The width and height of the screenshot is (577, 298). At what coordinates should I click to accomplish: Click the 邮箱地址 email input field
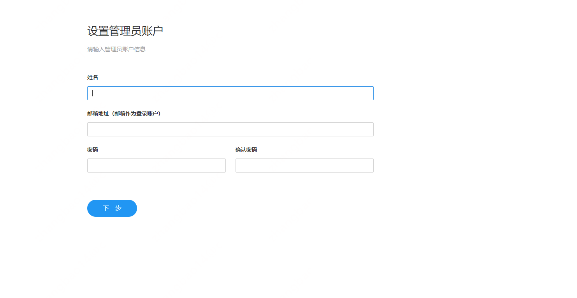click(230, 129)
